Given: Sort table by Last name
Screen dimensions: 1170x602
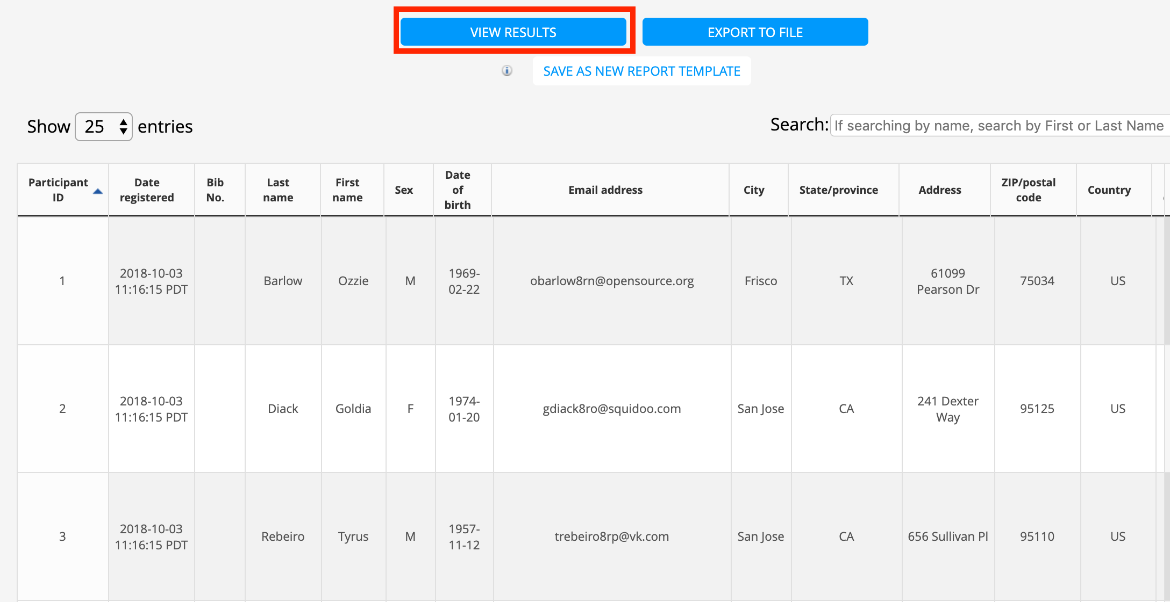Looking at the screenshot, I should (278, 190).
